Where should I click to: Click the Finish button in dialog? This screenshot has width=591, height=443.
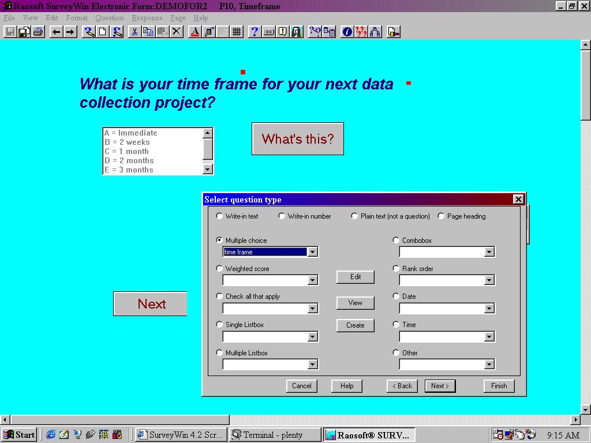pyautogui.click(x=499, y=386)
